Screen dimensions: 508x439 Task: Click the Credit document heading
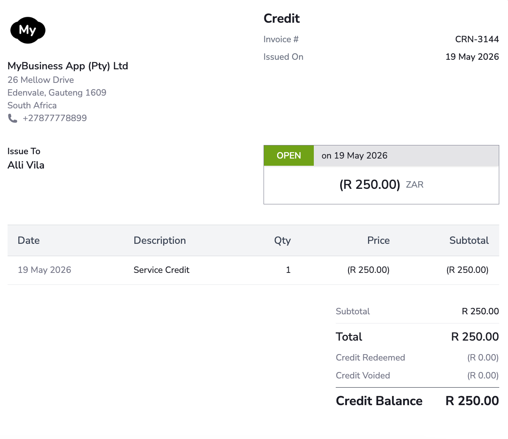tap(282, 18)
